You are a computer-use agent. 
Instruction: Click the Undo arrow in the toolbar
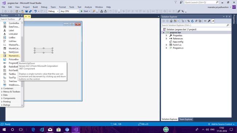click(35, 11)
